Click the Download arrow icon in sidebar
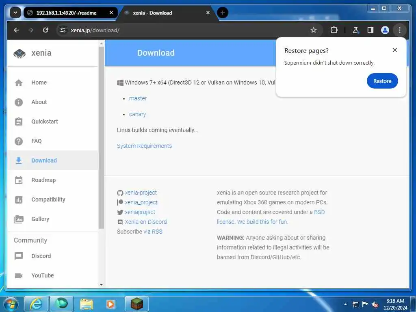 click(19, 160)
